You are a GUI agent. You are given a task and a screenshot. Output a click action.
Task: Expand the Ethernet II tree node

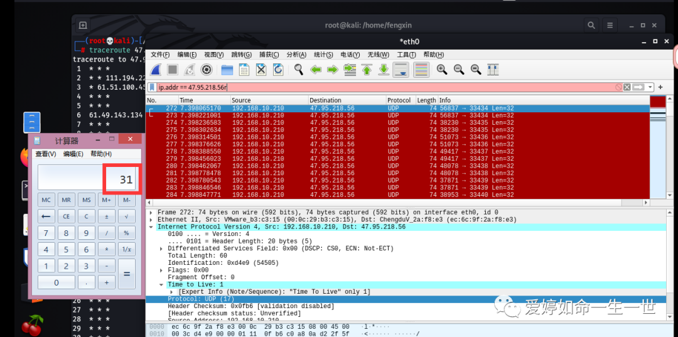(x=151, y=220)
